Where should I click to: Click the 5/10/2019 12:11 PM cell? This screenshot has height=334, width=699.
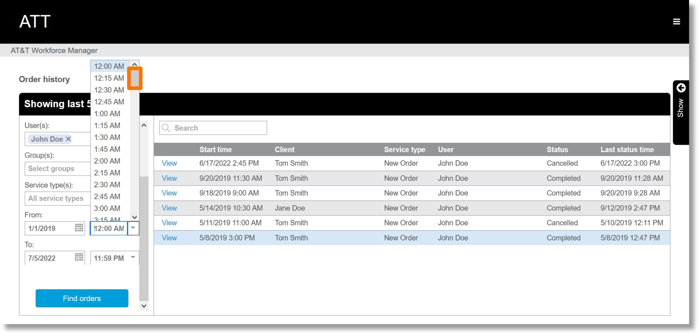[631, 223]
